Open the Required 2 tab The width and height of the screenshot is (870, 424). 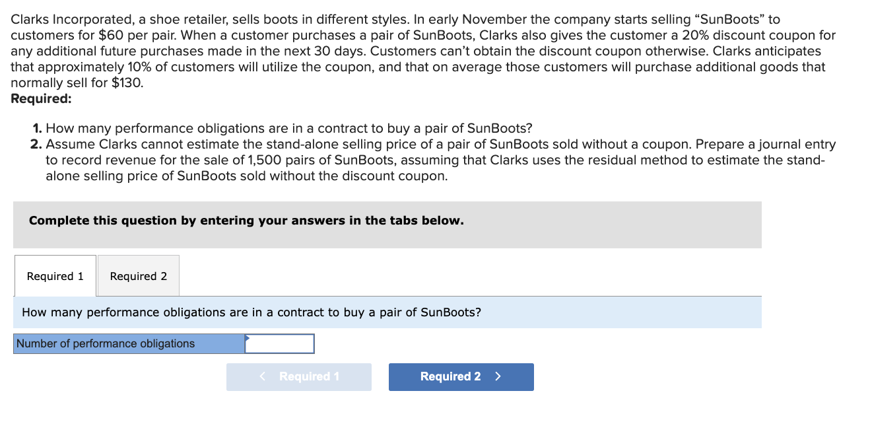coord(139,276)
